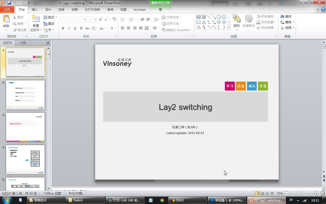Zoom in with the plus button

(x=316, y=194)
